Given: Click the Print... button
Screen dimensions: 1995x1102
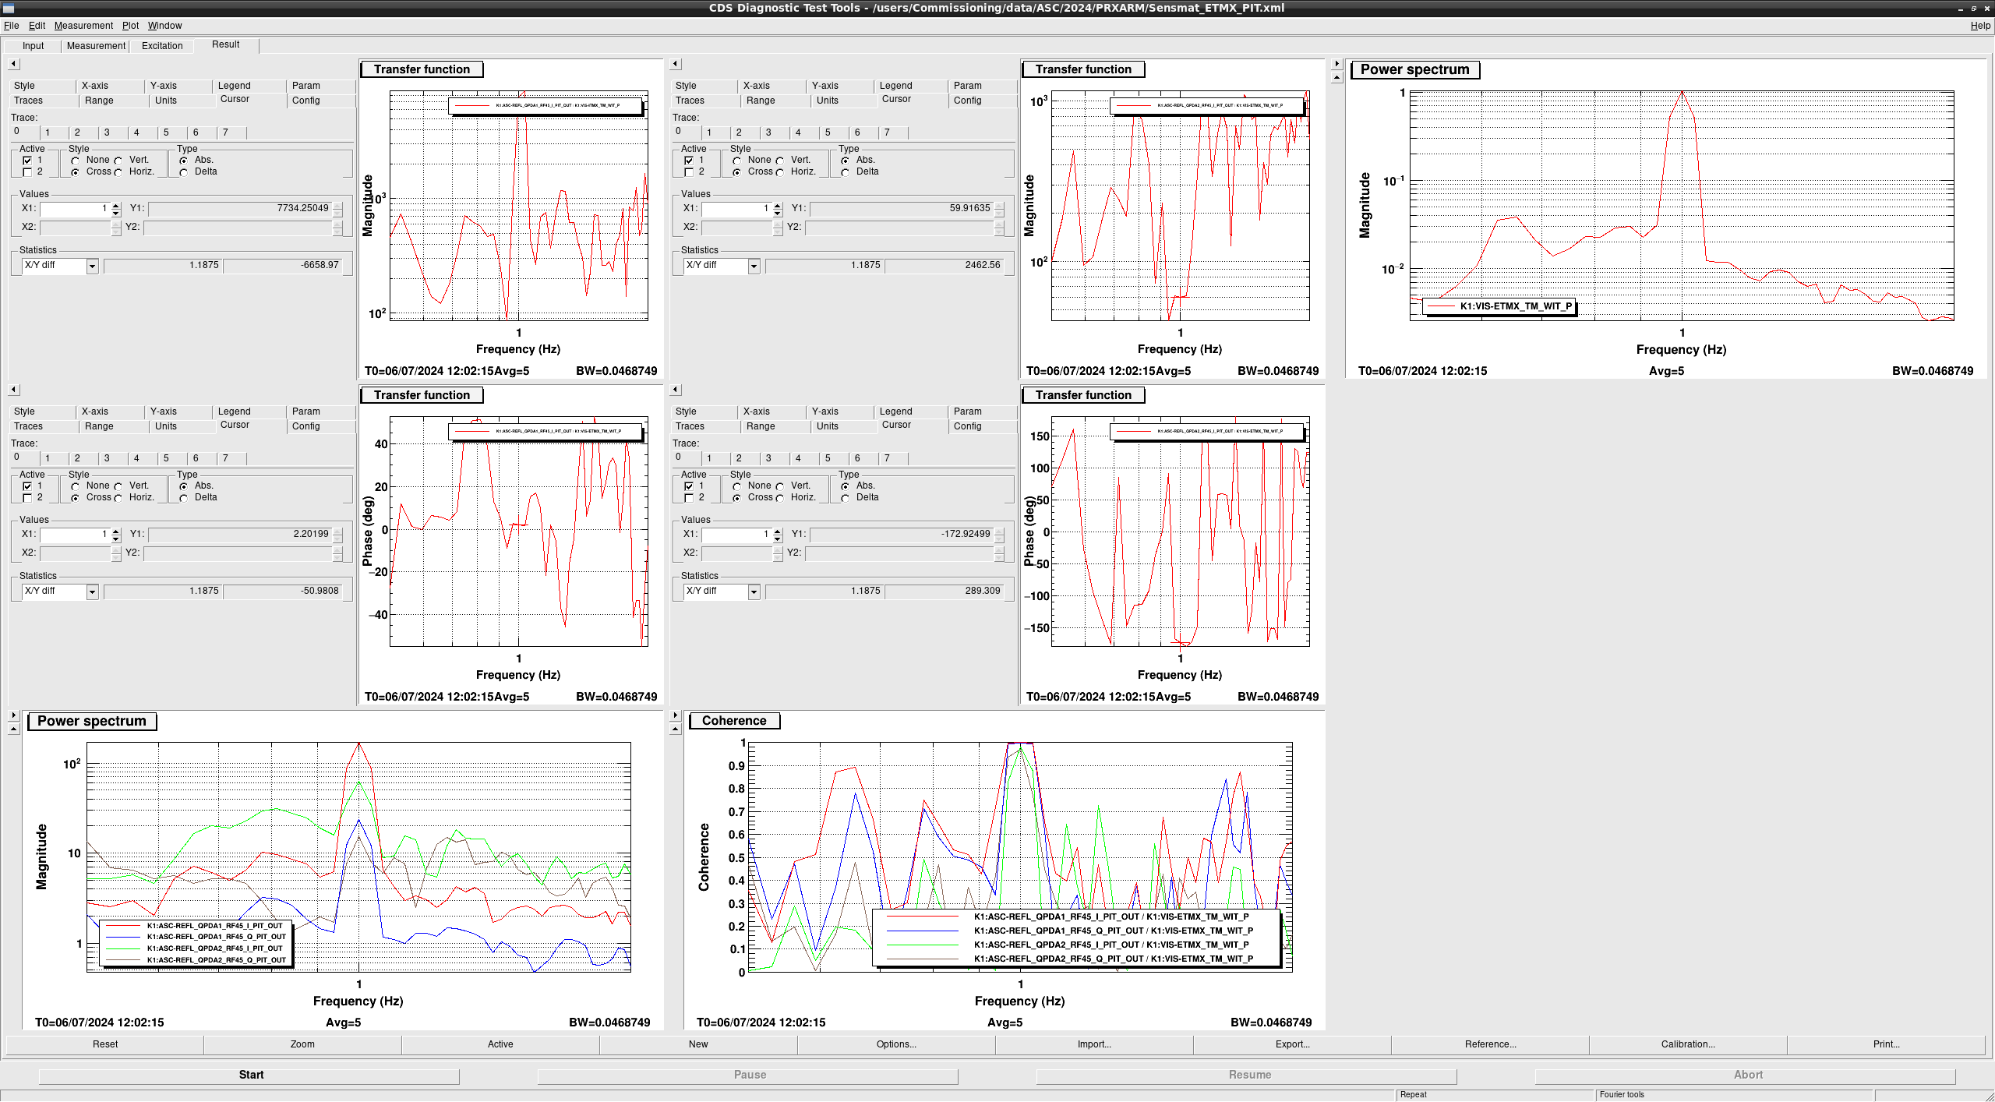Looking at the screenshot, I should point(1886,1044).
